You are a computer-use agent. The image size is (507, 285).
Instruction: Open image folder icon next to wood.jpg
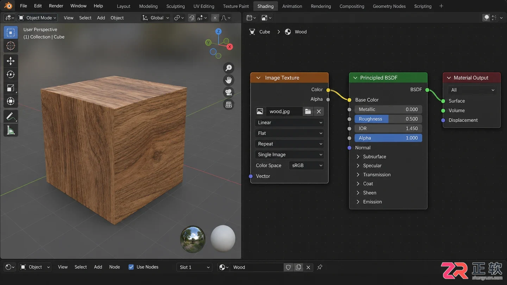(x=308, y=111)
